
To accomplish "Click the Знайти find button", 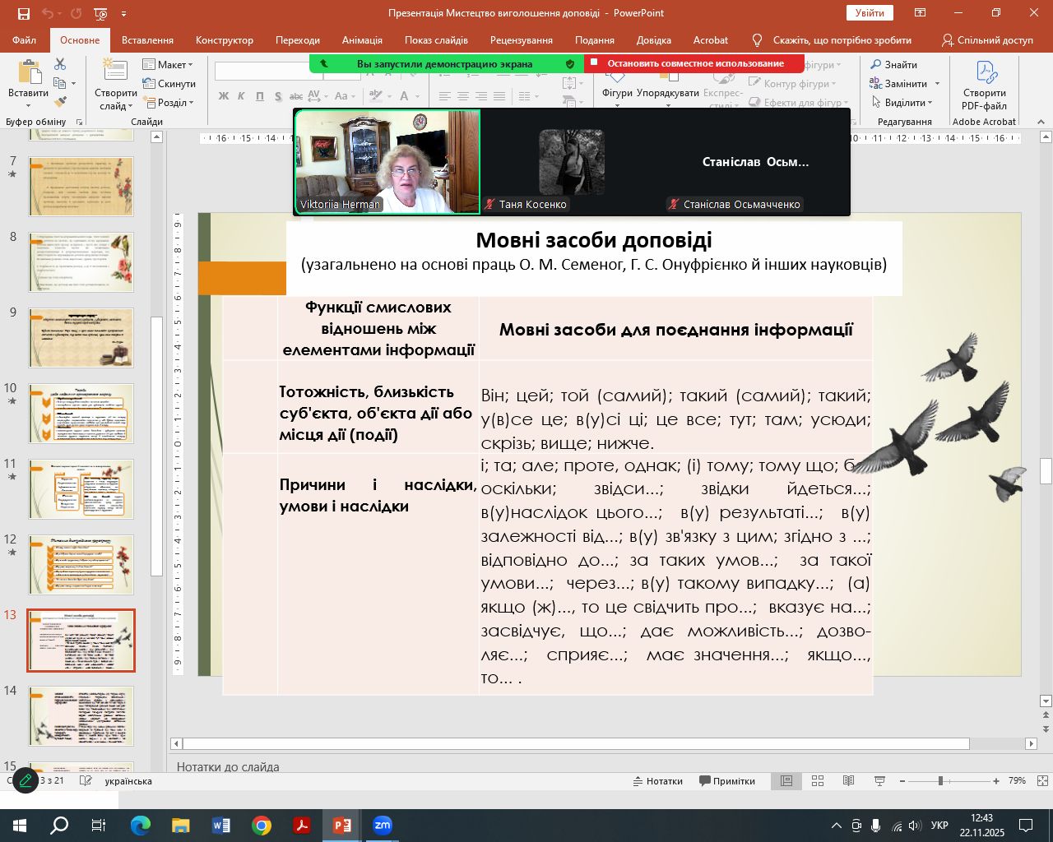I will [x=893, y=64].
